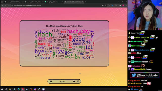The image size is (162, 91).
Task: Click the word 'bye' in the cloud
Action: (x=39, y=52)
